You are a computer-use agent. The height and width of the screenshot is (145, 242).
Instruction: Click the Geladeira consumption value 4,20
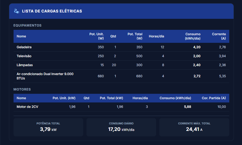coord(197,47)
